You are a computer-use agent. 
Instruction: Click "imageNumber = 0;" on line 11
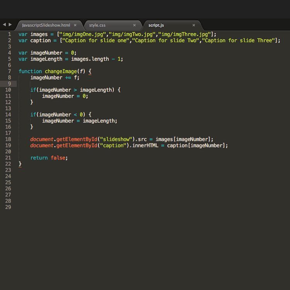65,96
